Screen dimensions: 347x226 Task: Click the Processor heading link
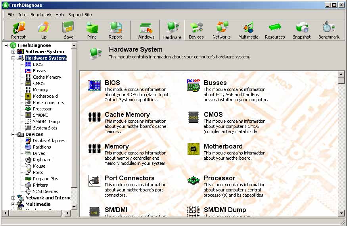pyautogui.click(x=219, y=178)
